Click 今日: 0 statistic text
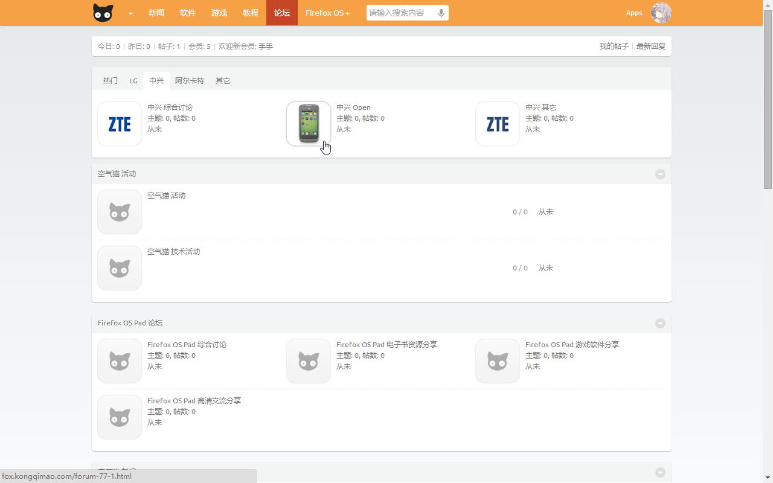Screen dimensions: 773x483 [x=109, y=46]
